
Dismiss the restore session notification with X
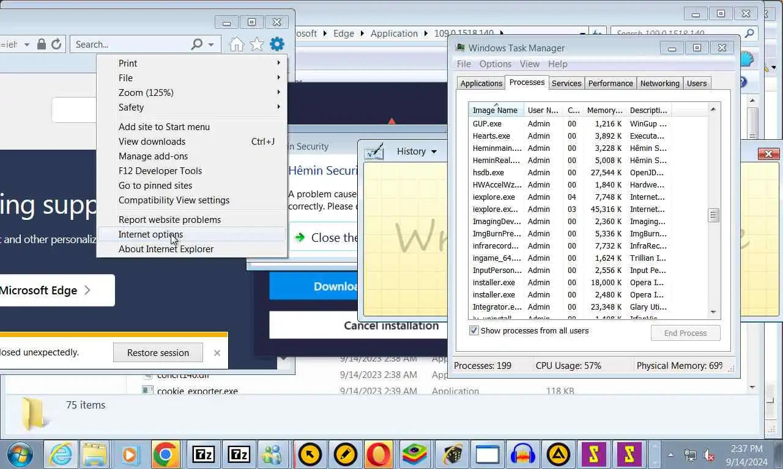pyautogui.click(x=217, y=352)
